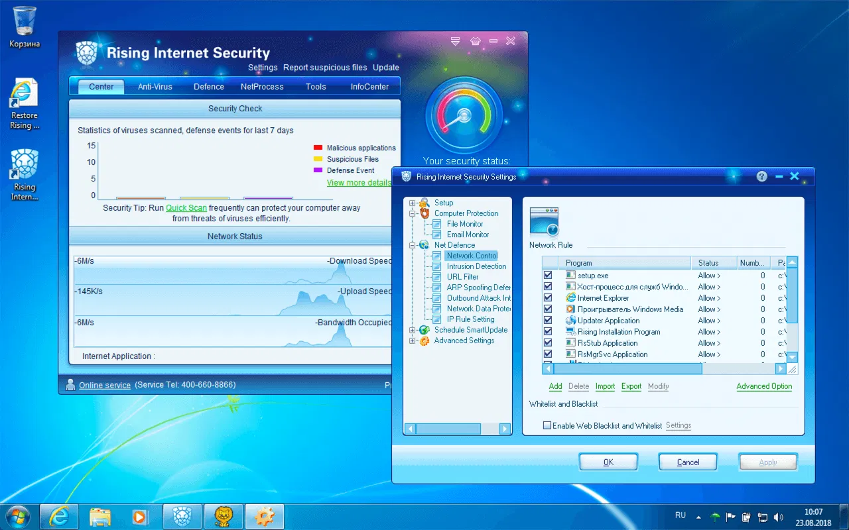
Task: Click the Computer Protection shield icon
Action: pos(424,213)
